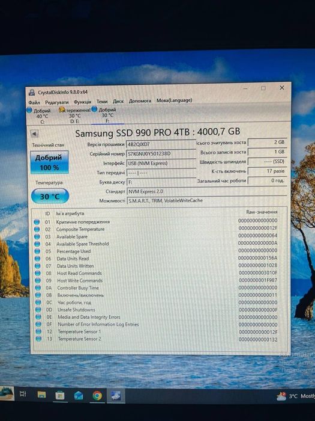Viewport: 315px width, 421px height.
Task: Select the F: drive tab
Action: [107, 115]
